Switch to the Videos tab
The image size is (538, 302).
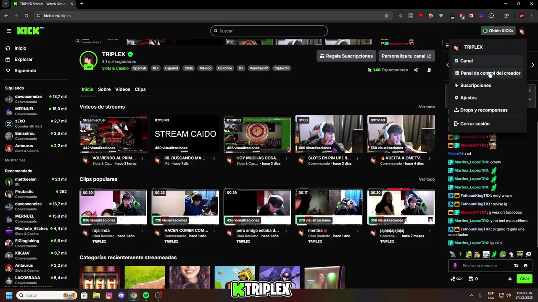(x=123, y=89)
